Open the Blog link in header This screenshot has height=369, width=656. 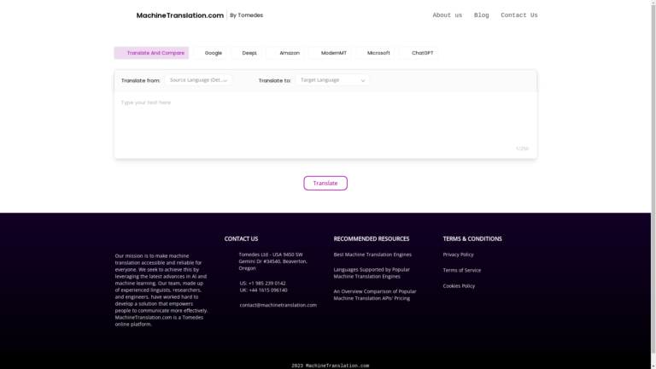[481, 15]
